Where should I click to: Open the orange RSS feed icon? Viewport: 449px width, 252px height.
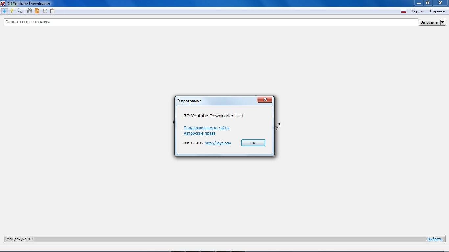[37, 11]
